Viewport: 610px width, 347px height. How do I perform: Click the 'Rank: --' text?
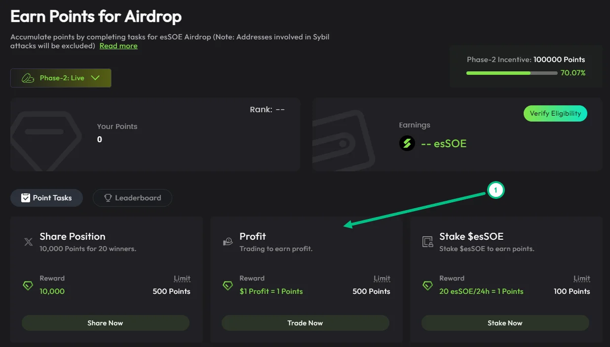[267, 109]
